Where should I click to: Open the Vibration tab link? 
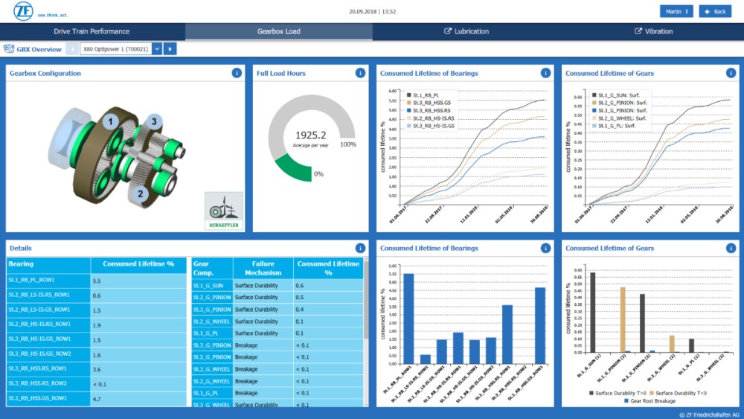click(x=653, y=31)
